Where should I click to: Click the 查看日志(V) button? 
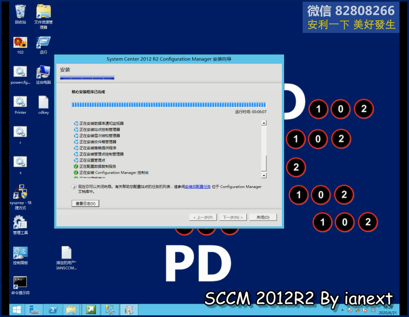coord(85,203)
